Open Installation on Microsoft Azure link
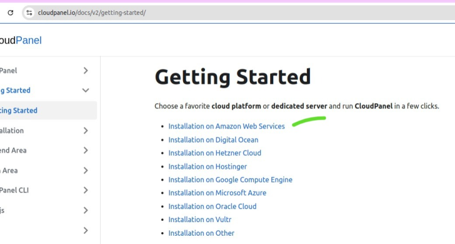The width and height of the screenshot is (455, 244). 217,193
